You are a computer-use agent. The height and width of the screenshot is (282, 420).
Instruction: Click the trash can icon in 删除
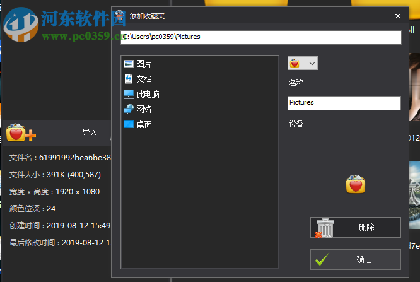pyautogui.click(x=325, y=228)
